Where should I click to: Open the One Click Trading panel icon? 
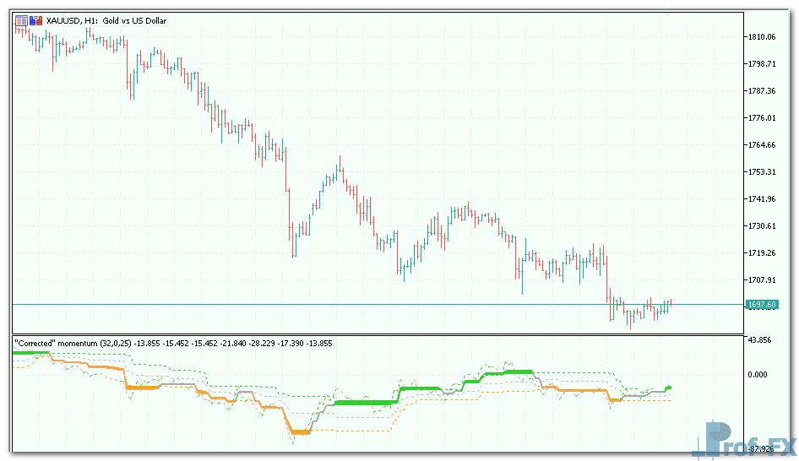[x=21, y=20]
